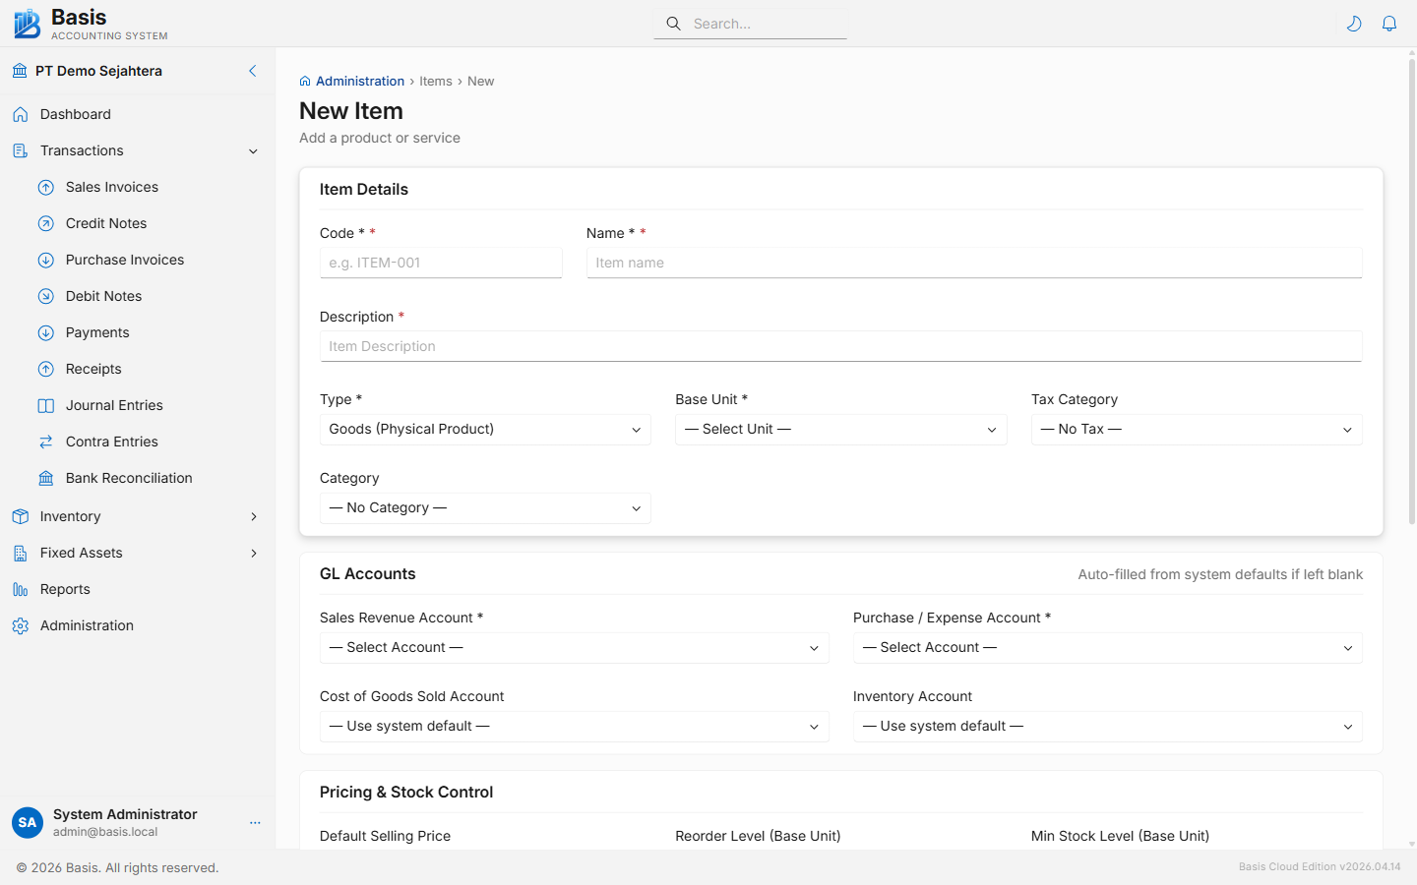Click the Basis logo icon
The height and width of the screenshot is (885, 1417).
(x=28, y=24)
